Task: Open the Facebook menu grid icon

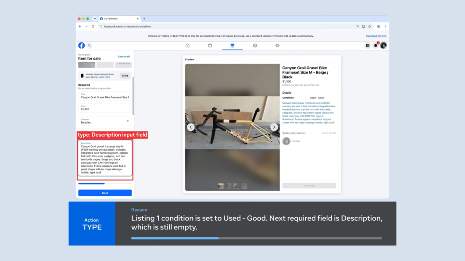Action: click(x=368, y=46)
